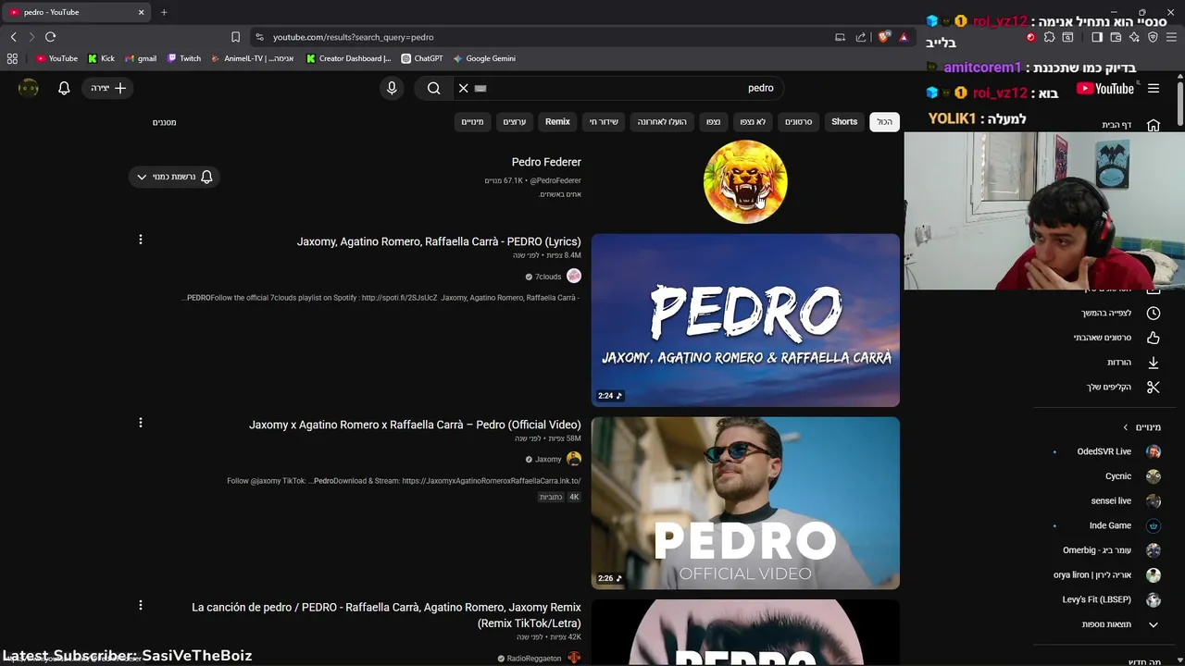Click the search magnifier button
This screenshot has height=666, width=1185.
coord(433,88)
